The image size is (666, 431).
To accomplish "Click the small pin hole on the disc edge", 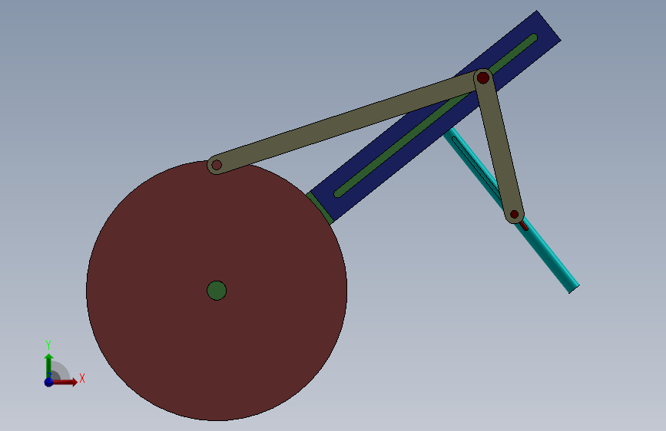I will tap(216, 165).
